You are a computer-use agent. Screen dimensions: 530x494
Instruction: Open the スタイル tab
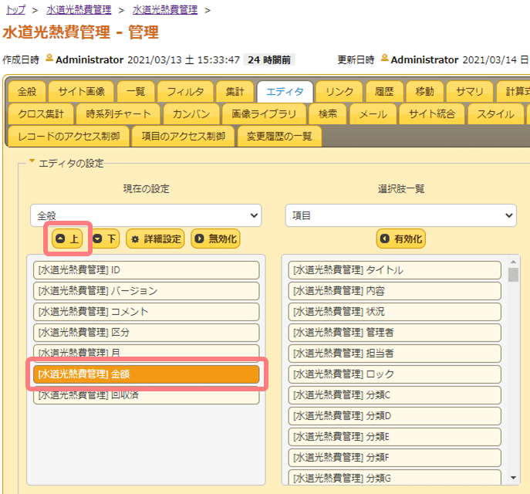point(495,114)
